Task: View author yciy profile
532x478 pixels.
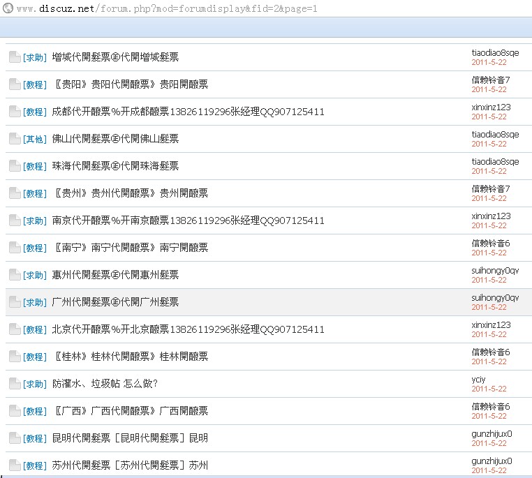Action: coord(478,380)
